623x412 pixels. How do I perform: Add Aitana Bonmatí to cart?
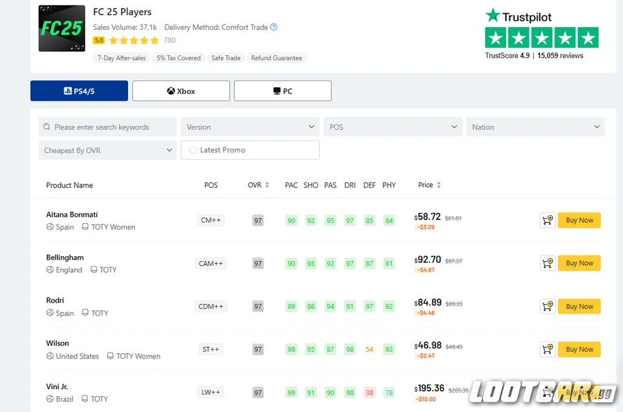coord(548,220)
